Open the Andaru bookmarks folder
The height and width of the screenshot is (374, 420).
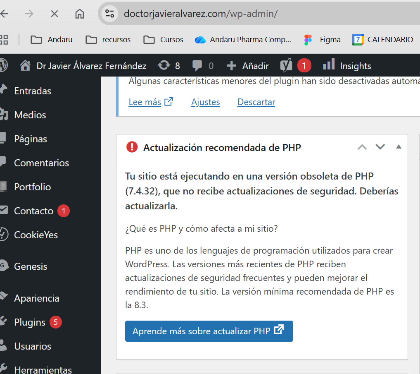(52, 40)
